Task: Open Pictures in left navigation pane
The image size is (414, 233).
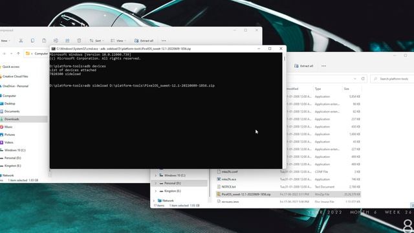Action: (x=10, y=135)
